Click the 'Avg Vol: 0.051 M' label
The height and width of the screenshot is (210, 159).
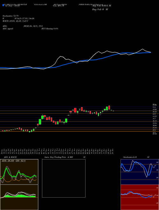(101, 6)
